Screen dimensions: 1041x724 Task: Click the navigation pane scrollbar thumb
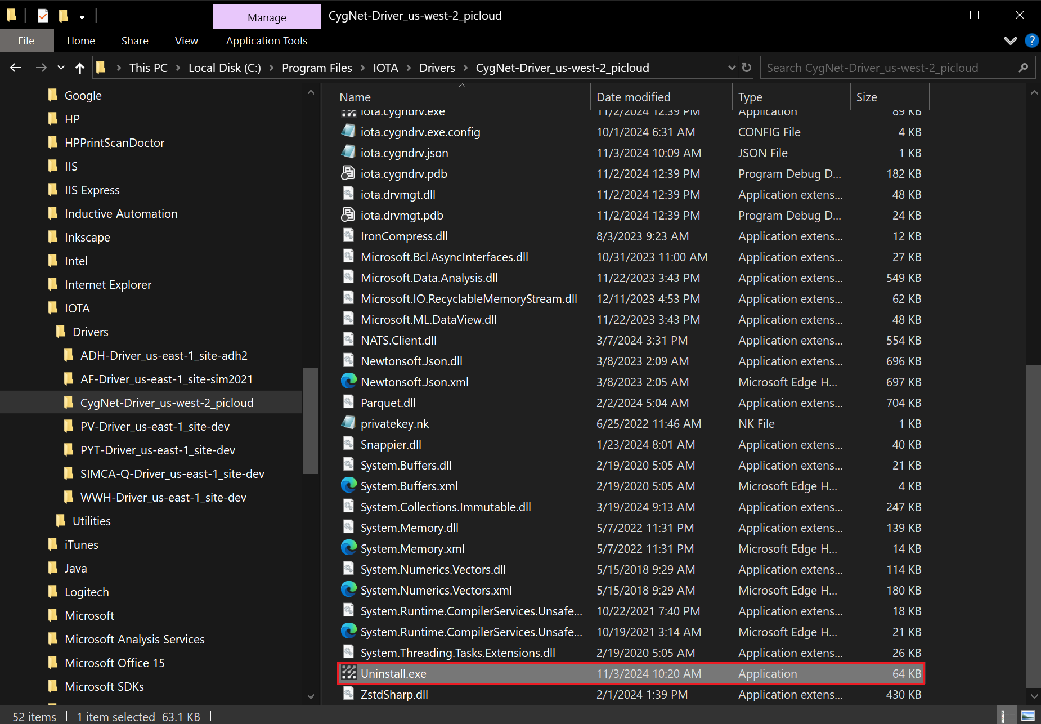tap(311, 421)
